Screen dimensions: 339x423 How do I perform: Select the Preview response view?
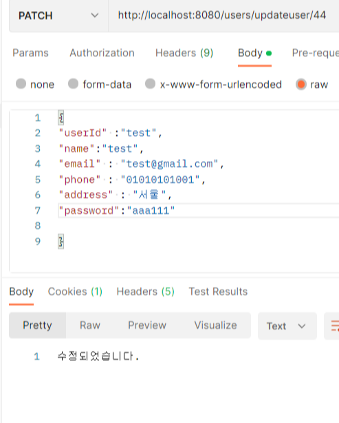coord(147,325)
